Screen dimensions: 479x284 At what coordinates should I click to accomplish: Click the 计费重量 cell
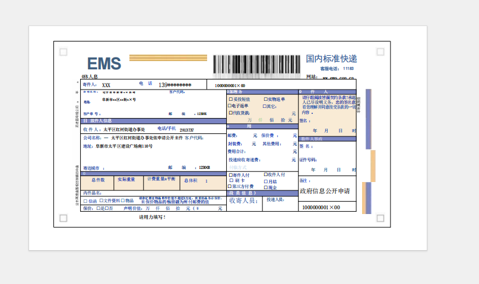[x=161, y=183]
